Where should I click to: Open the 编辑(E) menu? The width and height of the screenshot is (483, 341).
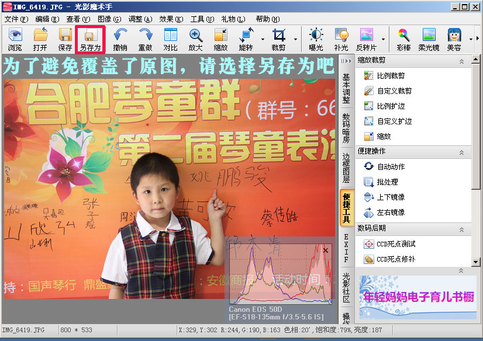[x=47, y=19]
